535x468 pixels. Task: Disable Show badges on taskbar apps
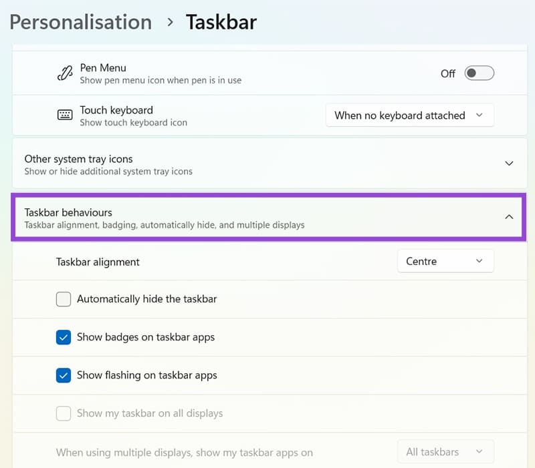pyautogui.click(x=64, y=337)
